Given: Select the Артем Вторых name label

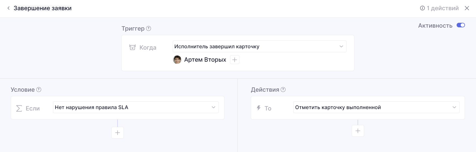Looking at the screenshot, I should tap(205, 60).
